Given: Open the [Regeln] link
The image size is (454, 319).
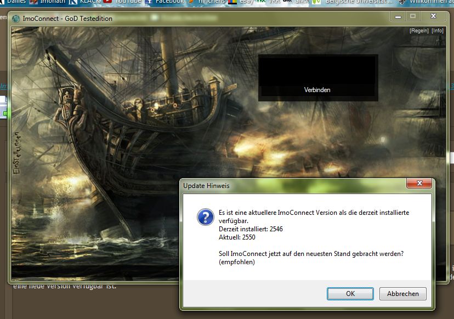Looking at the screenshot, I should (419, 31).
